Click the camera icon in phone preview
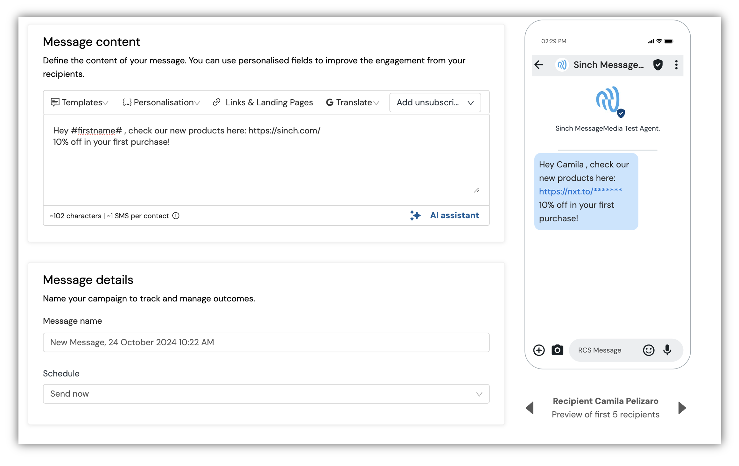 (x=557, y=350)
